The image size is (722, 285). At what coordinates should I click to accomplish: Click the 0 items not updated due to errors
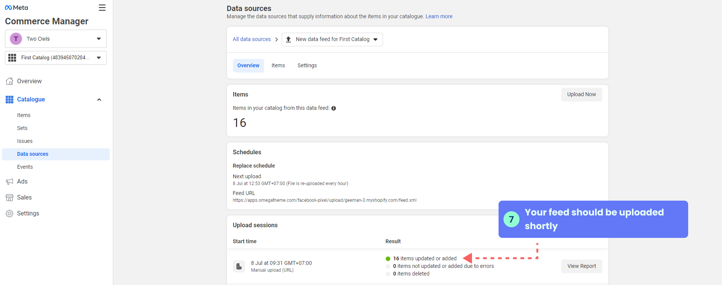pos(443,266)
